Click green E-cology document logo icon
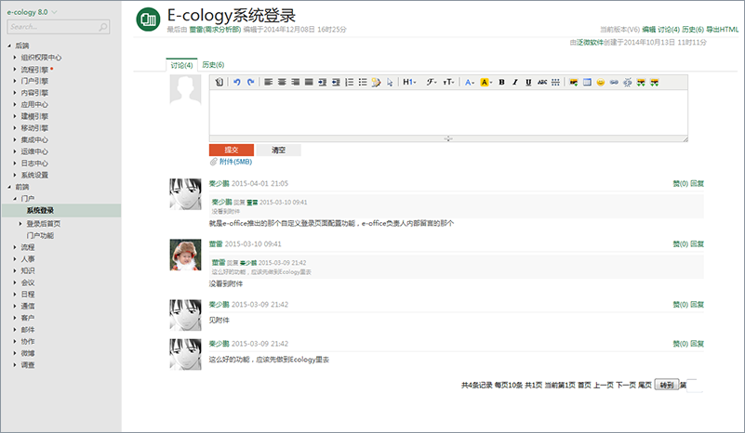This screenshot has width=745, height=433. pos(148,19)
